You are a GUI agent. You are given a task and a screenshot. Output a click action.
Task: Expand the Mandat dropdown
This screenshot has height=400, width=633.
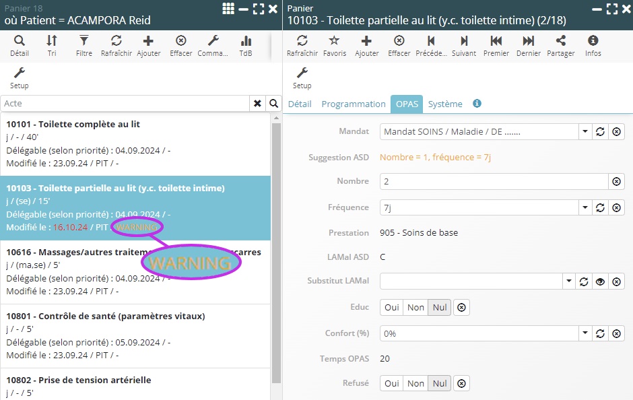(585, 132)
